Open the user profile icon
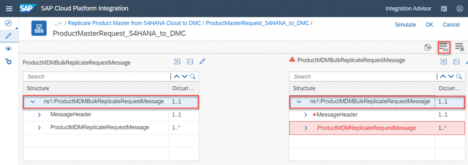Viewport: 468px width, 165px height. pos(459,9)
